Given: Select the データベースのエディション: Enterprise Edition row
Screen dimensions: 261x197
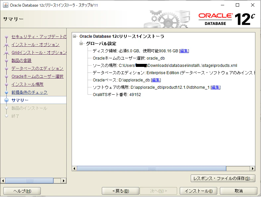Looking at the screenshot, I should click(174, 73).
